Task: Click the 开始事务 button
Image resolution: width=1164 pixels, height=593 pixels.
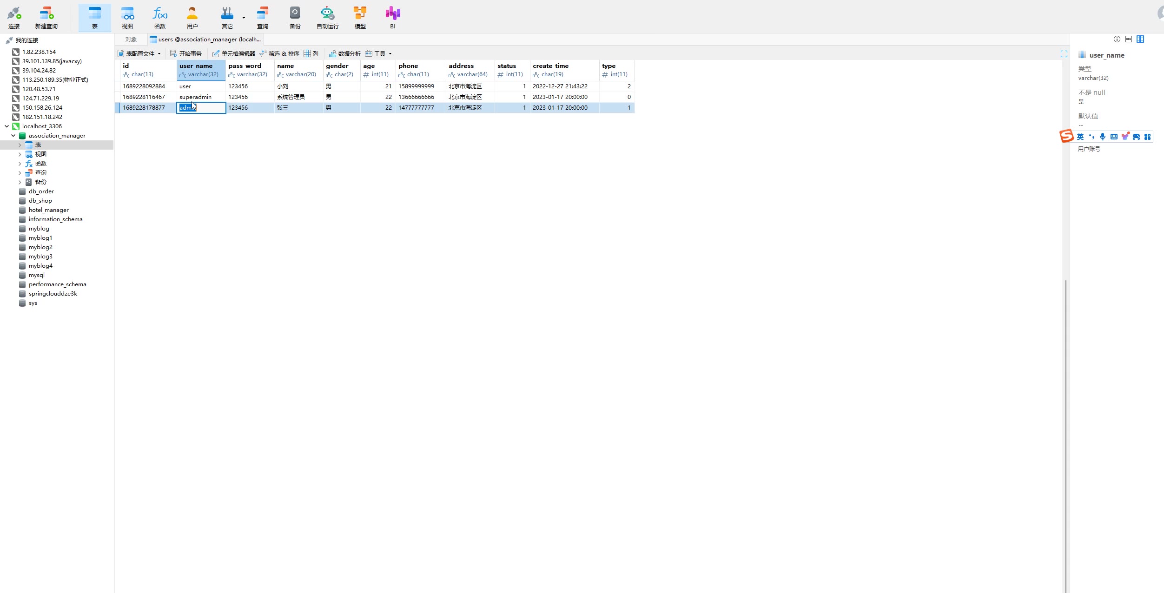Action: point(186,53)
